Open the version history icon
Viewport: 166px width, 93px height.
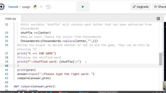pos(48,7)
